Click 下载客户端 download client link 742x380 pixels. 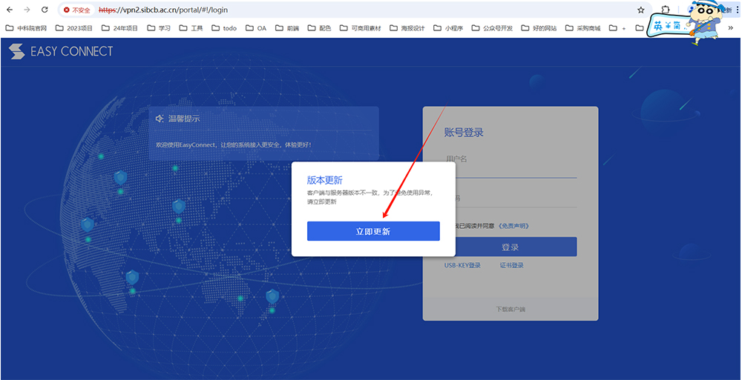[510, 309]
